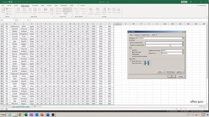
Task: Open the Cell errors as dropdown
Action: coord(183,53)
